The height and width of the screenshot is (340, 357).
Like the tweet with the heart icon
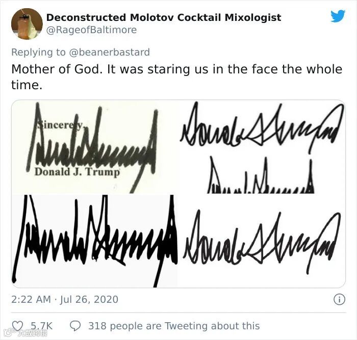tap(18, 326)
